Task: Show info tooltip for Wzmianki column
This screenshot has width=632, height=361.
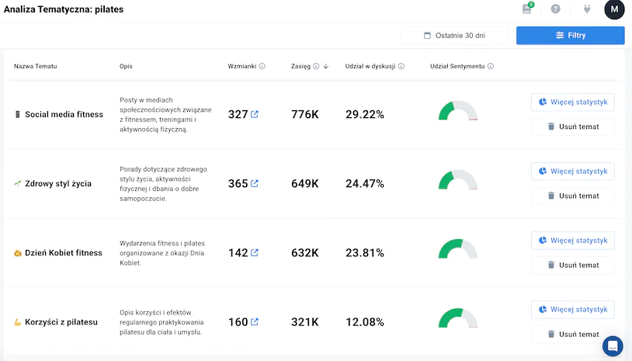Action: tap(262, 66)
